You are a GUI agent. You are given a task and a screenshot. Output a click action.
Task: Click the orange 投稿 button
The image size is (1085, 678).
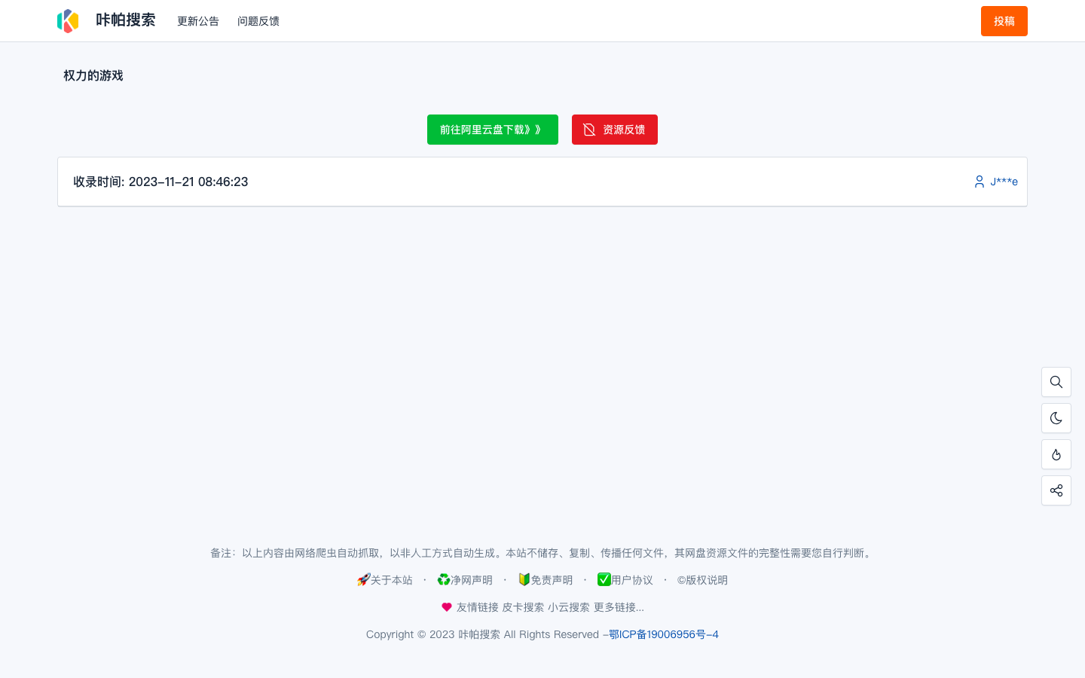(x=1004, y=21)
